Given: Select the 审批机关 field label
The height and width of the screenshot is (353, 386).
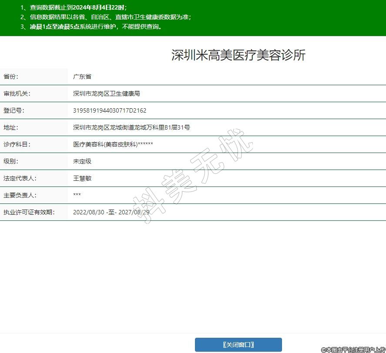Looking at the screenshot, I should click(x=17, y=93).
